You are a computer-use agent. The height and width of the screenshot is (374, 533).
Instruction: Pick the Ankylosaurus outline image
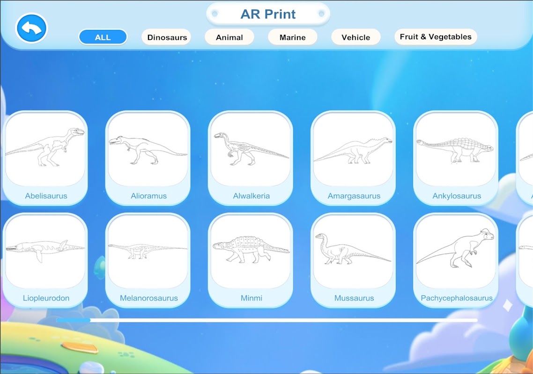click(x=456, y=158)
